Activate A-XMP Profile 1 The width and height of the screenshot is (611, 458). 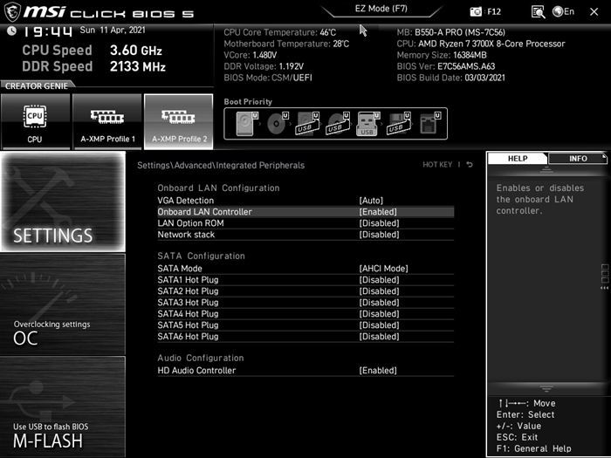(107, 121)
